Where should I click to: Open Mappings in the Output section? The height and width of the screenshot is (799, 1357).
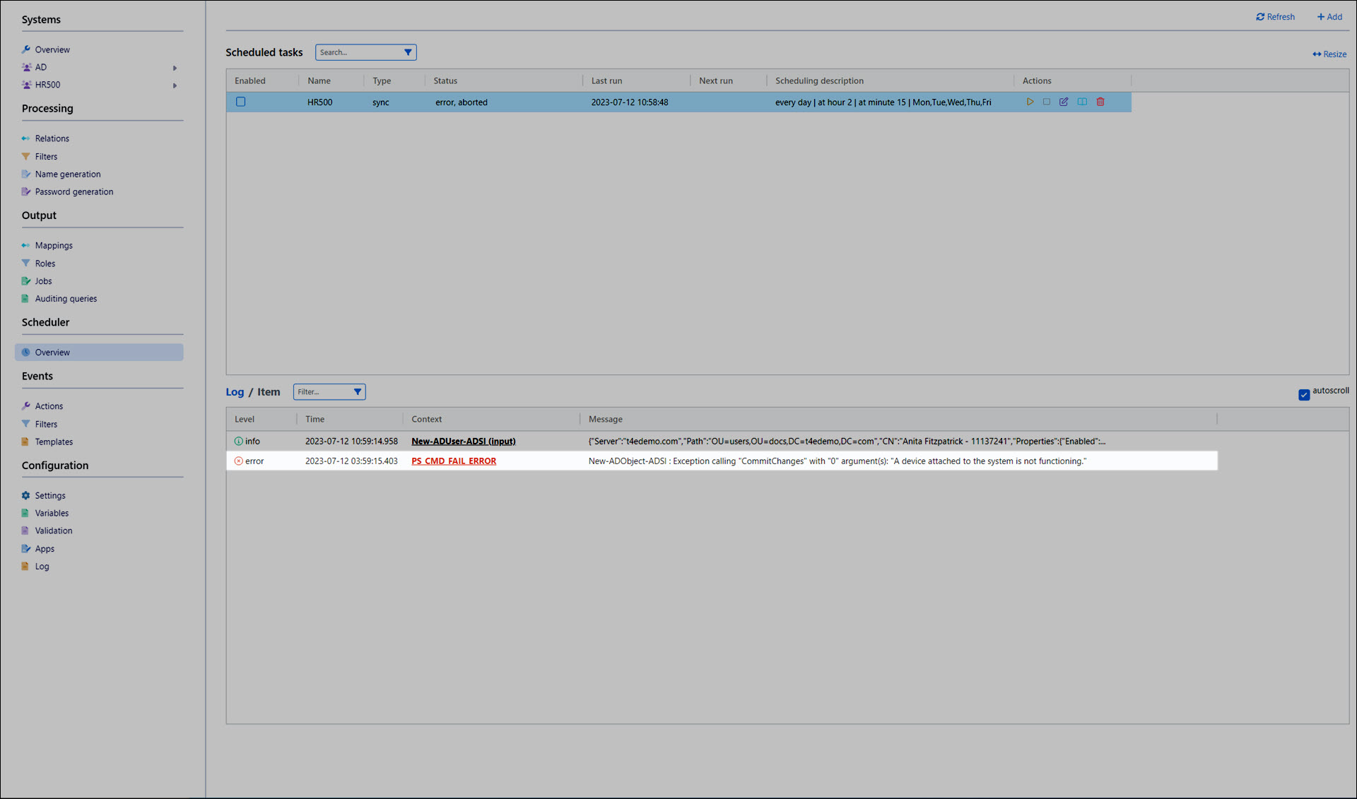click(x=54, y=245)
